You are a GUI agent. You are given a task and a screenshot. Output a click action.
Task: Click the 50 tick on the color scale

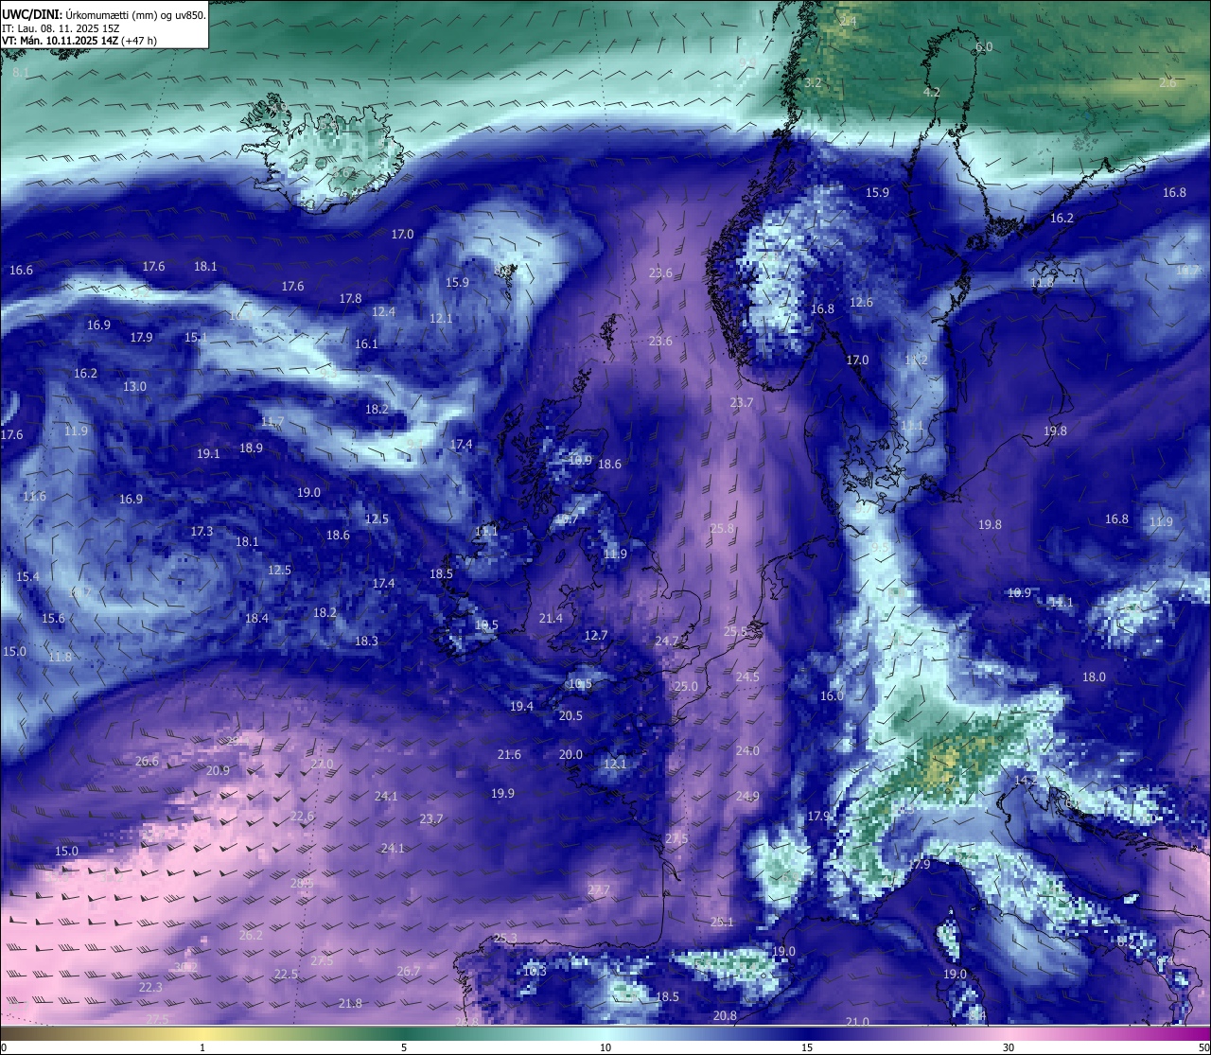1203,1047
